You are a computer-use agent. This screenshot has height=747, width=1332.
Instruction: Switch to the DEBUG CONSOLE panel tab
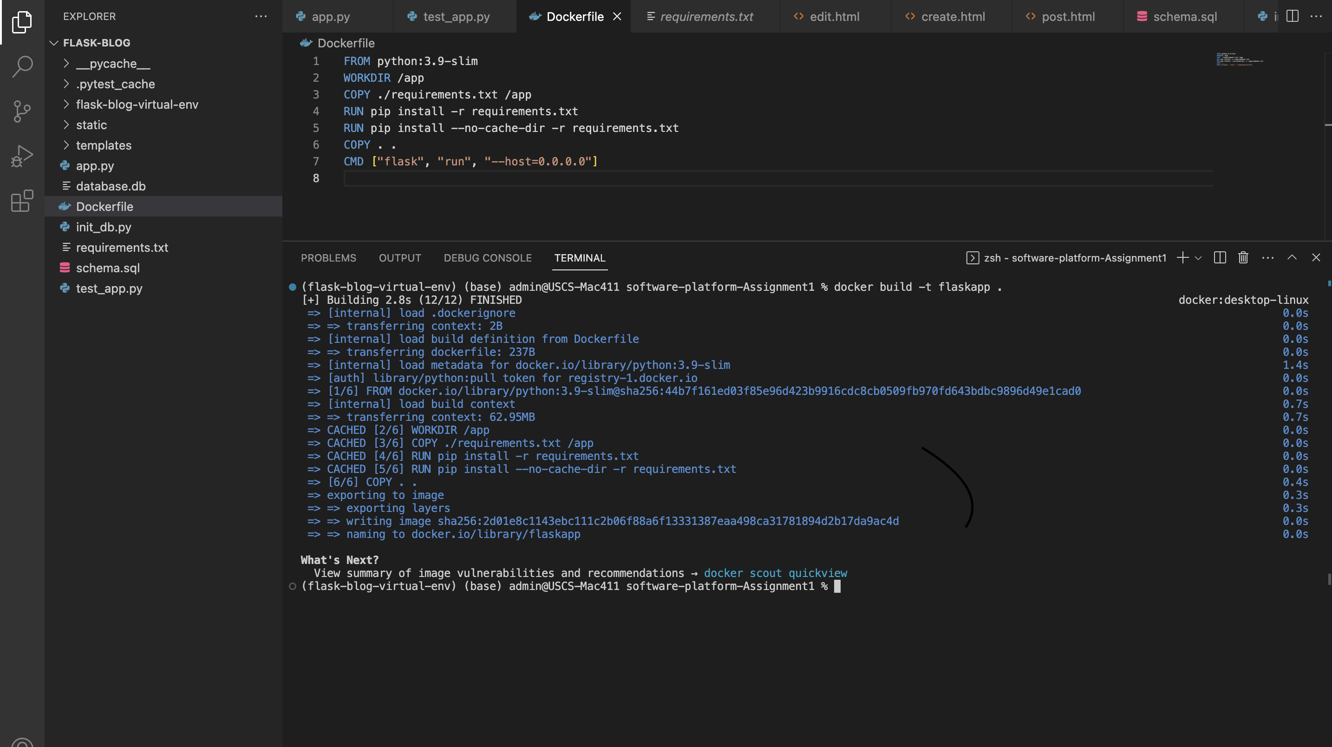click(487, 258)
